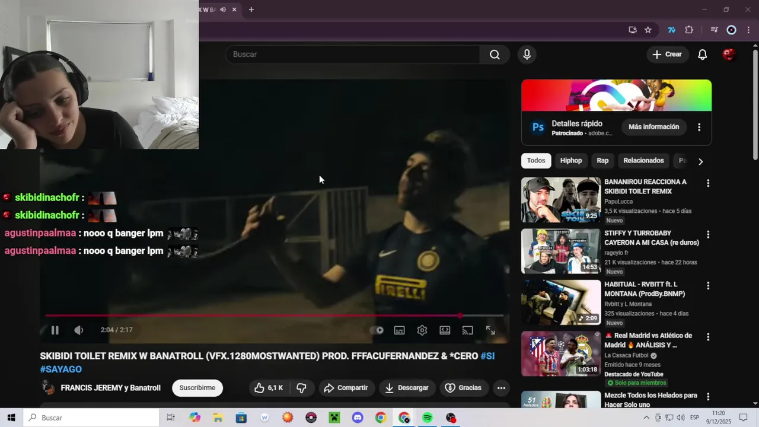
Task: Open FRANCIS JEREMY y Banatroll channel avatar
Action: [48, 388]
